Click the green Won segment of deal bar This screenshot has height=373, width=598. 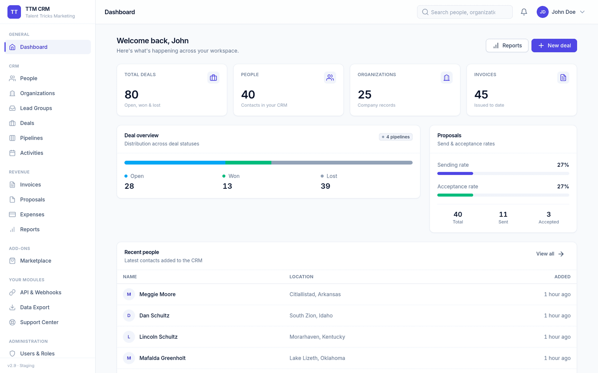pyautogui.click(x=249, y=163)
